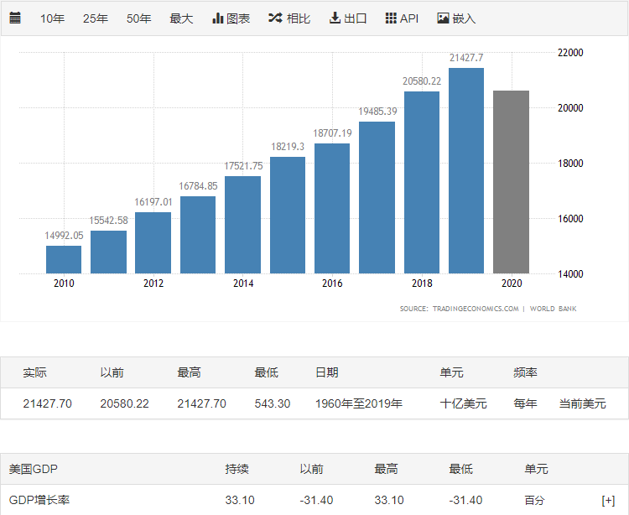Open the TRADINGECONOMICS.COM source link
This screenshot has width=629, height=515.
(x=476, y=309)
